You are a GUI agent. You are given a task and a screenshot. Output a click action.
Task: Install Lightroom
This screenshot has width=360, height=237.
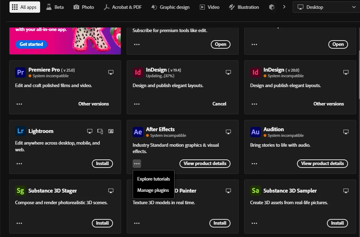pyautogui.click(x=102, y=164)
